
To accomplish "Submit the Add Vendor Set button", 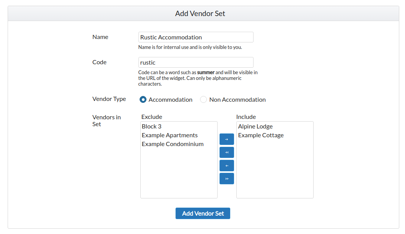I will pyautogui.click(x=203, y=213).
